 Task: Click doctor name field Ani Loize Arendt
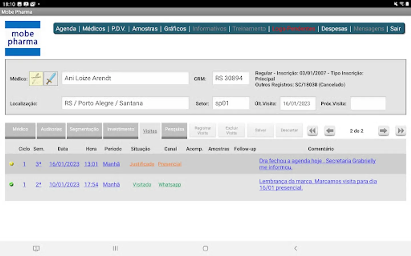click(125, 78)
